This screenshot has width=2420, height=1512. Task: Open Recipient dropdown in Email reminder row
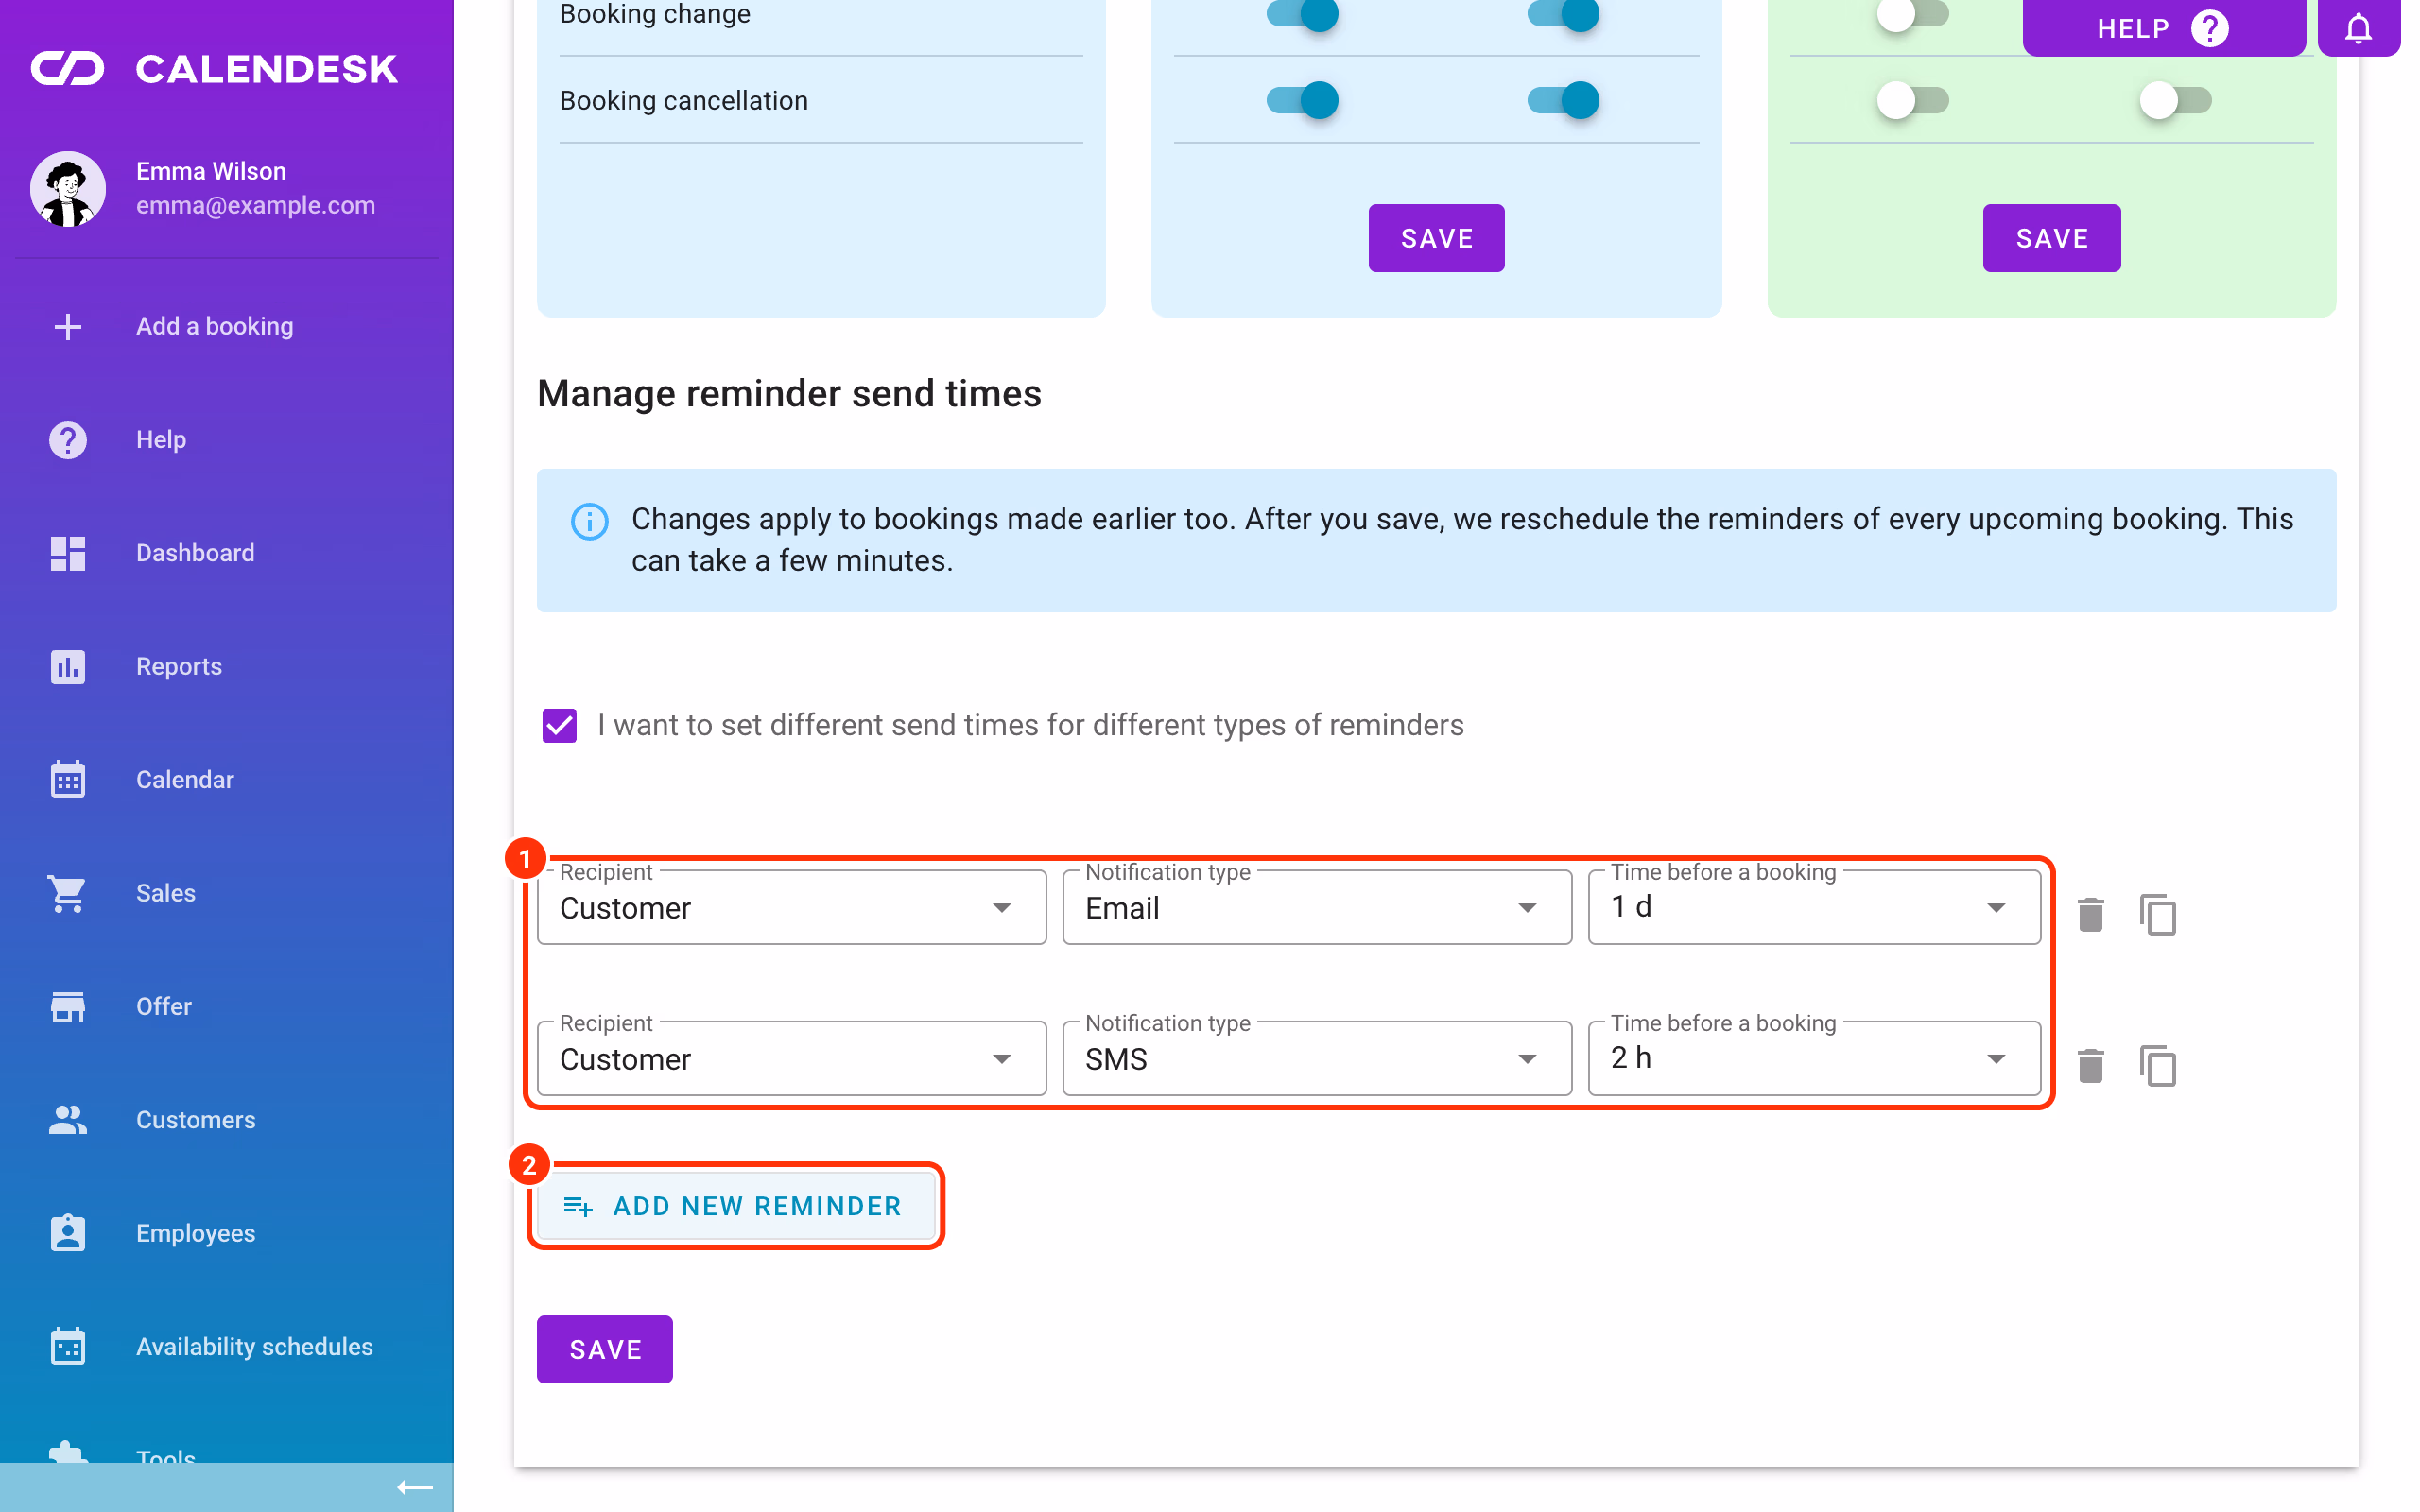[791, 907]
